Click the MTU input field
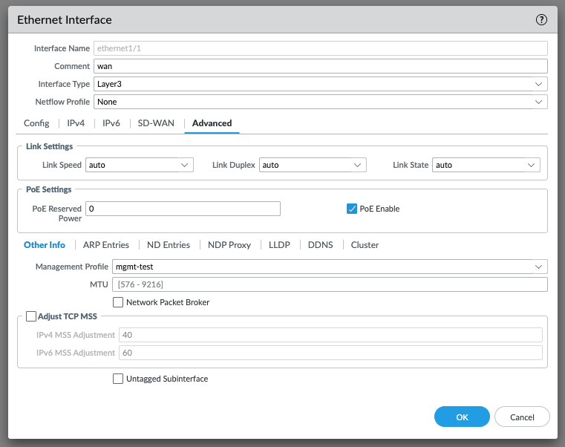Image resolution: width=565 pixels, height=447 pixels. (x=329, y=285)
